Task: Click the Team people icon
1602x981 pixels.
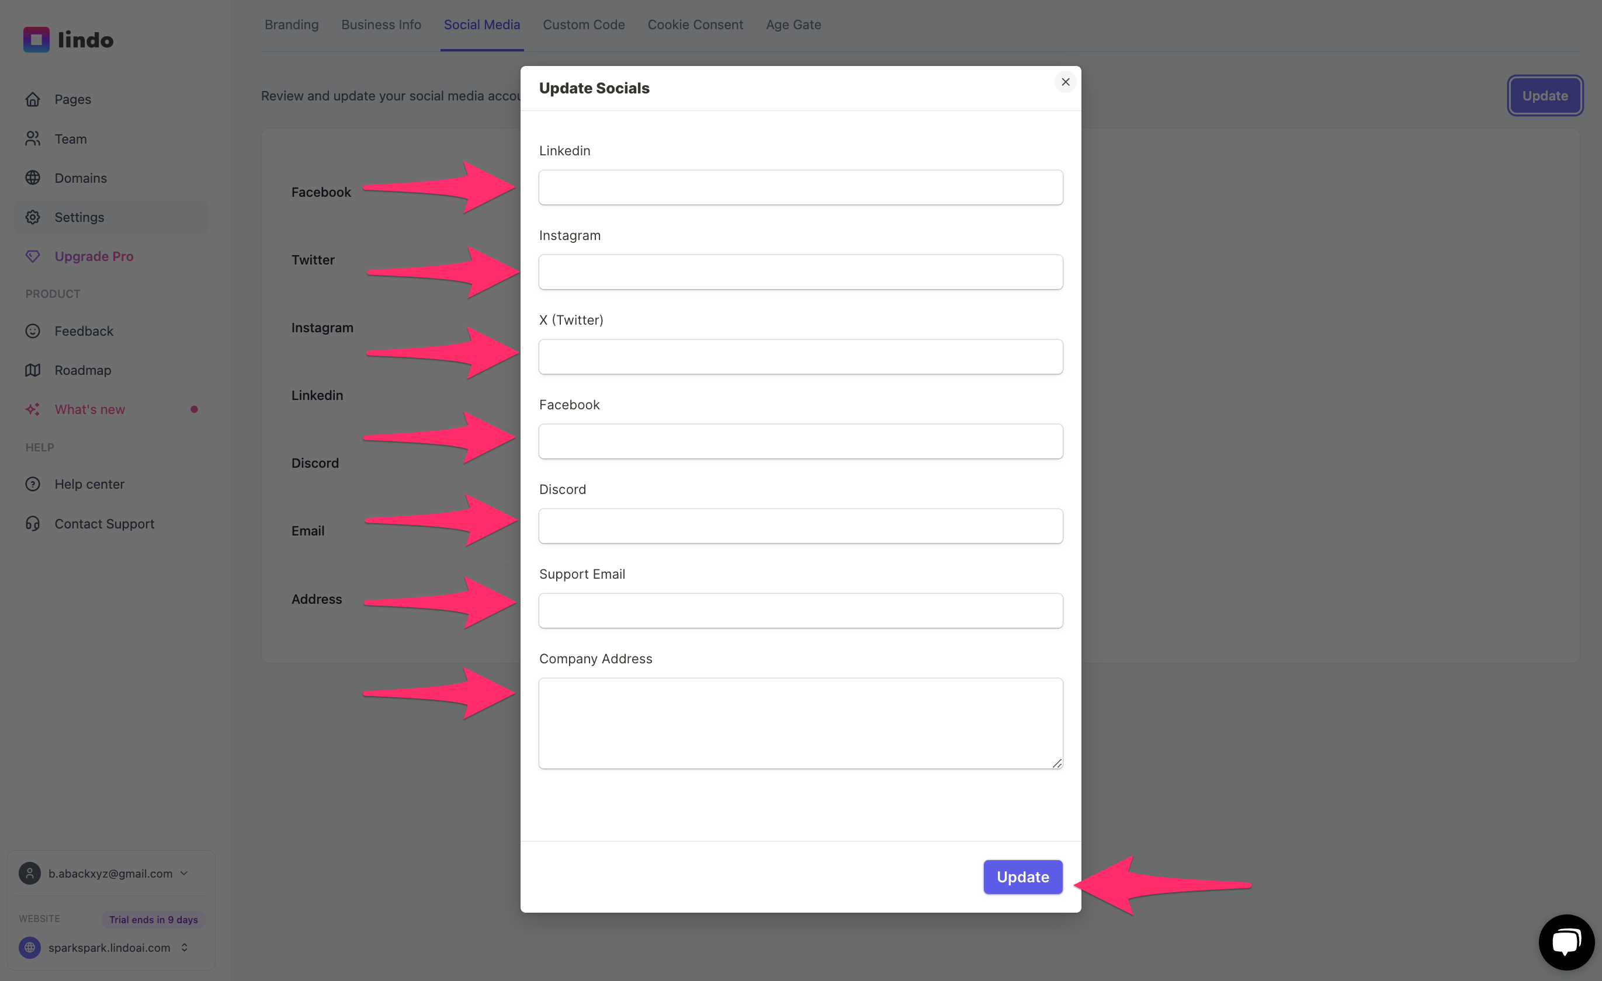Action: click(33, 138)
